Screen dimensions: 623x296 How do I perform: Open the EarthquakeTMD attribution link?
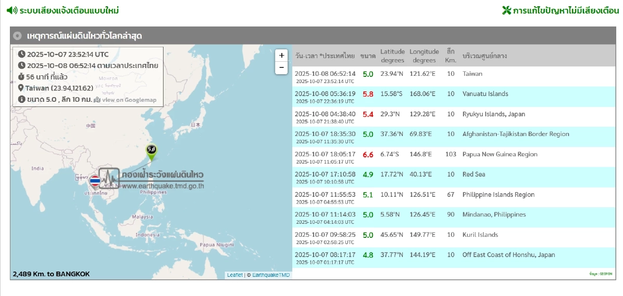tap(270, 275)
